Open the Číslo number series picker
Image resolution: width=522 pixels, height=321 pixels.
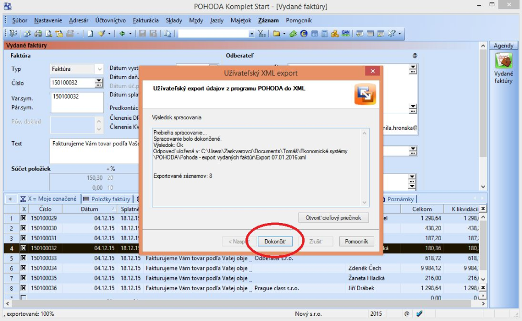[99, 83]
